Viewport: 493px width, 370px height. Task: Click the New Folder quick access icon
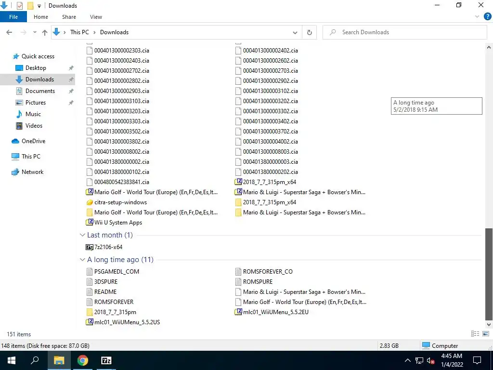30,6
